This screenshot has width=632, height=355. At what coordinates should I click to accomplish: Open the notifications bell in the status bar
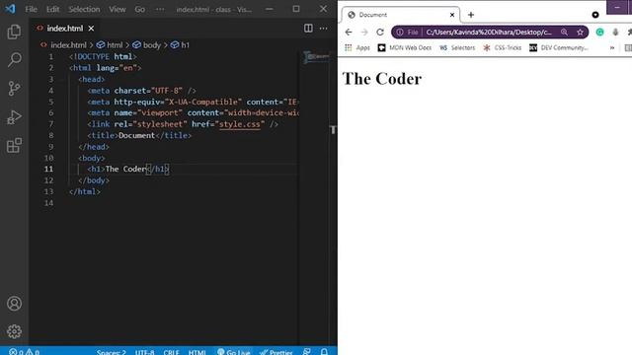click(324, 352)
